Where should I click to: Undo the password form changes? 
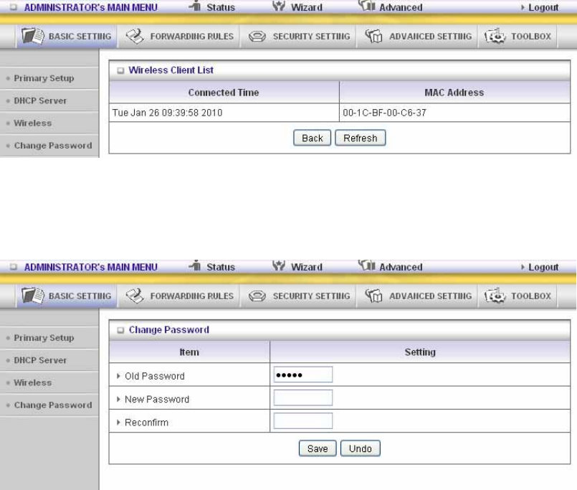click(361, 448)
